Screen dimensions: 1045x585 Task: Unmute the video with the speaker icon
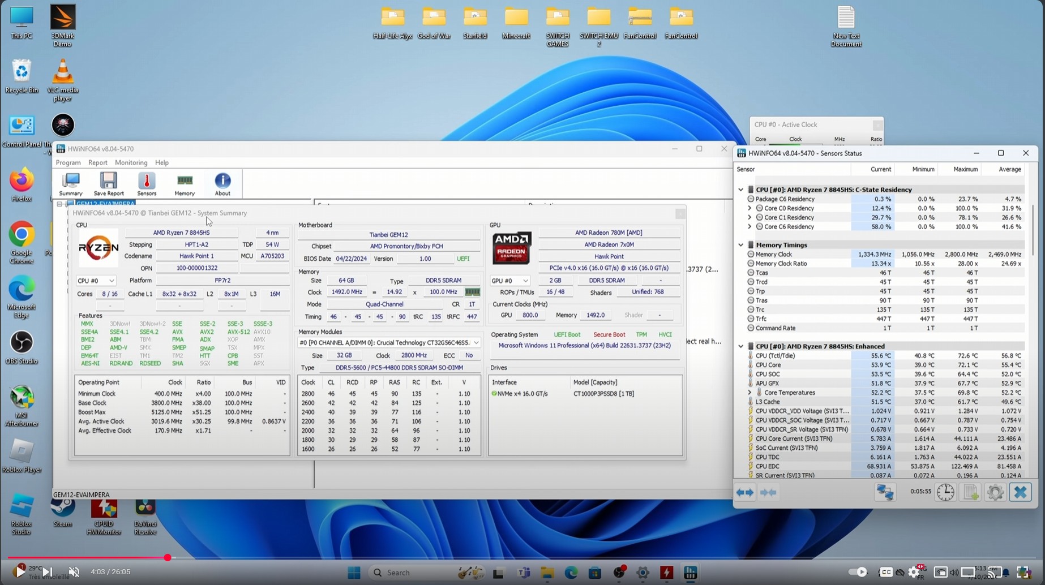[x=74, y=572]
